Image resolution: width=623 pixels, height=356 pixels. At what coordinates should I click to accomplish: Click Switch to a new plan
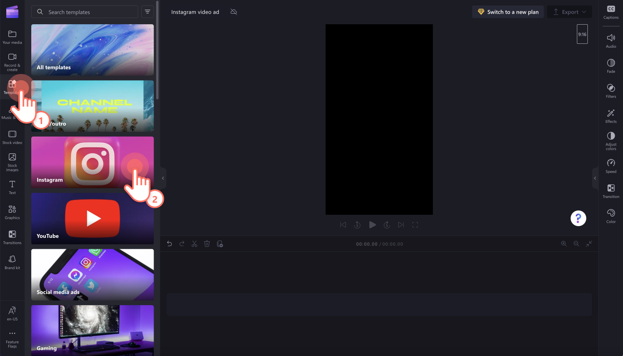pos(508,12)
